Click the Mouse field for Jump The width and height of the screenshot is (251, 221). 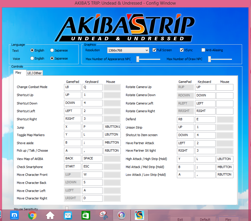click(x=112, y=127)
